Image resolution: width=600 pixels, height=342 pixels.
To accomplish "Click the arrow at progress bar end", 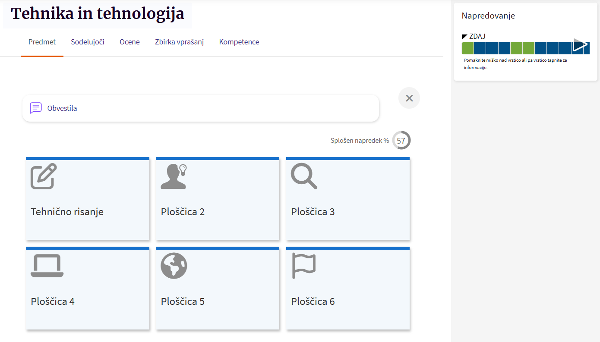I will 581,45.
